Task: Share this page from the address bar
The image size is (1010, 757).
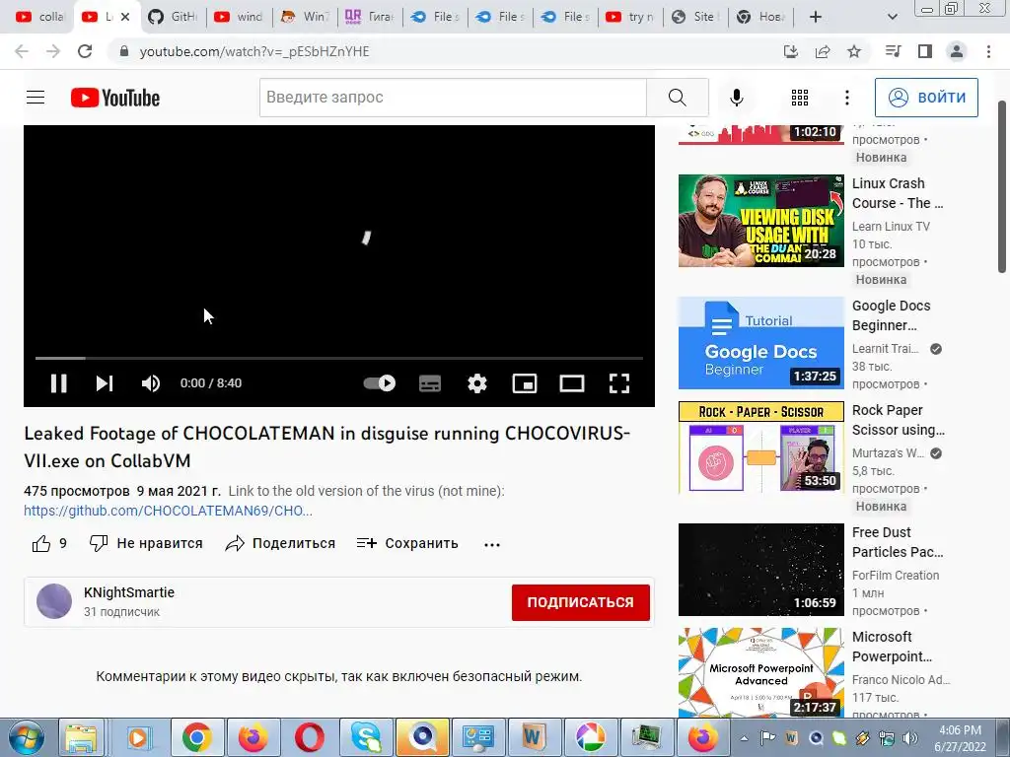Action: pos(823,51)
